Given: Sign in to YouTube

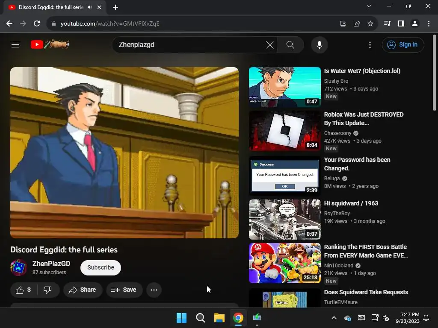Looking at the screenshot, I should click(x=403, y=44).
